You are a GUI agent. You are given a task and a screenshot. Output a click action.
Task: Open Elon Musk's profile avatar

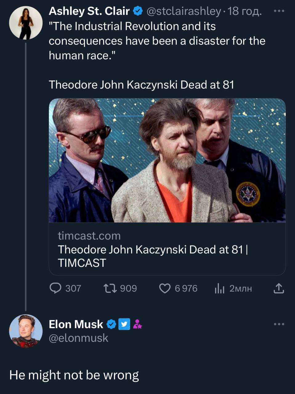click(x=26, y=331)
